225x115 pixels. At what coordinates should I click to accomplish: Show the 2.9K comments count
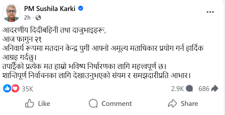[177, 89]
